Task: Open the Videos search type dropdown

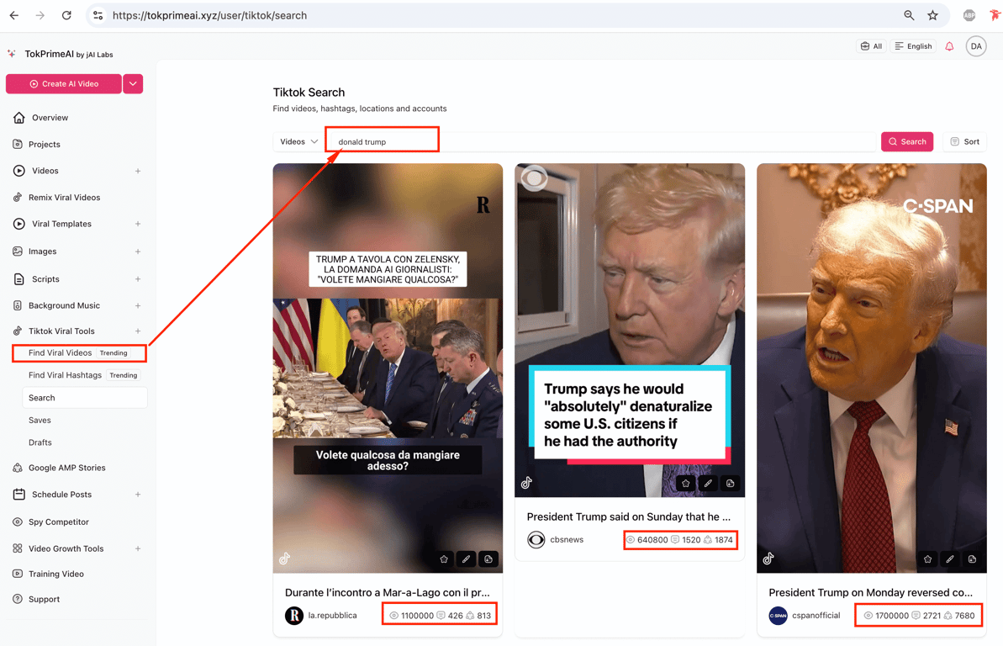Action: pos(298,141)
